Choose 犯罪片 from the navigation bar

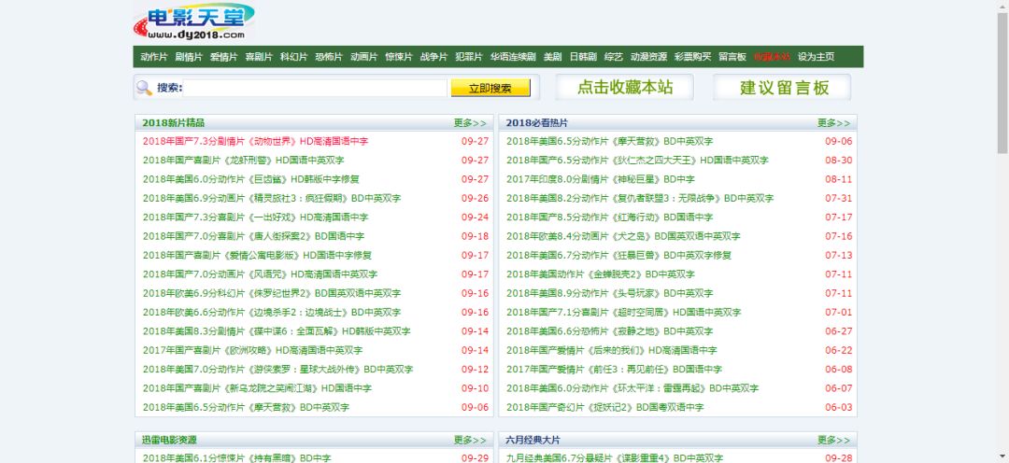[468, 57]
